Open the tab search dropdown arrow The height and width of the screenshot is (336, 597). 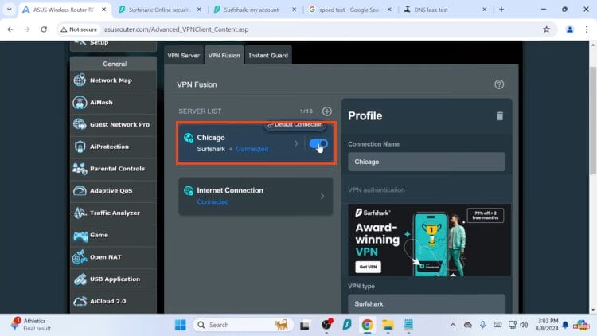[9, 9]
